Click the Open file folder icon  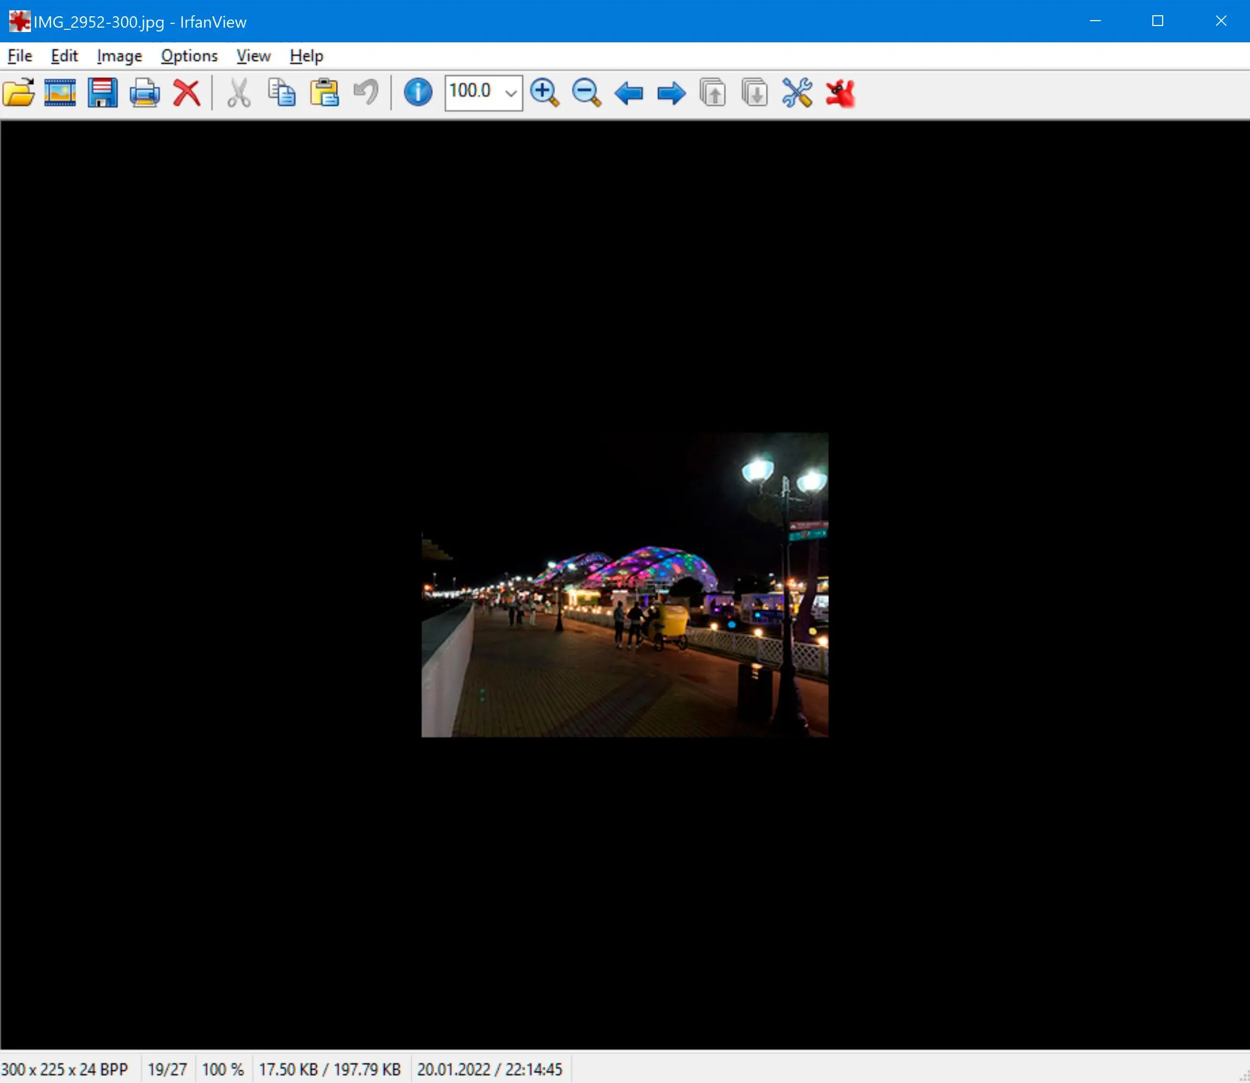tap(19, 93)
